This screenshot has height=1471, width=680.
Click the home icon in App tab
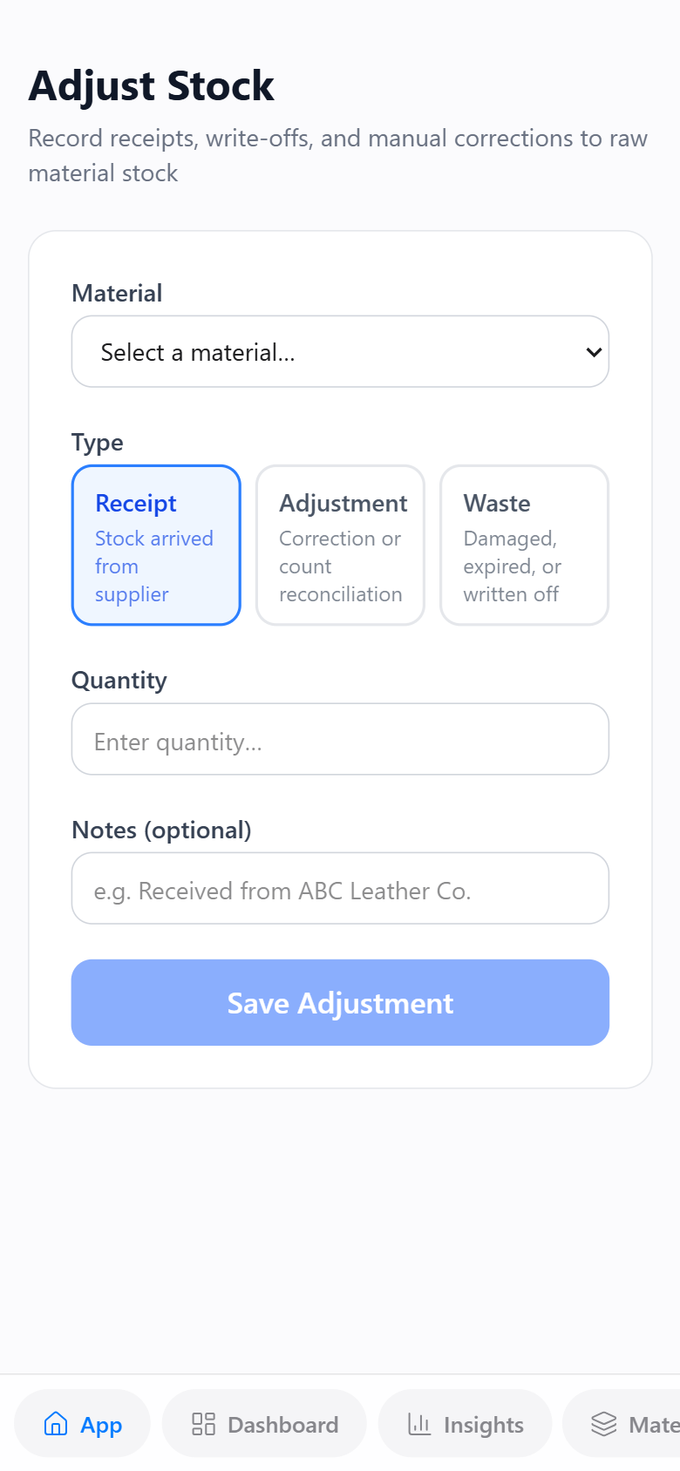click(56, 1423)
